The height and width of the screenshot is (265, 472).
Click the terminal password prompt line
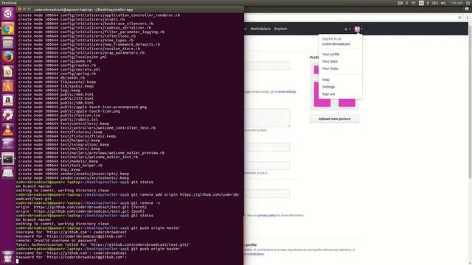coord(72,257)
